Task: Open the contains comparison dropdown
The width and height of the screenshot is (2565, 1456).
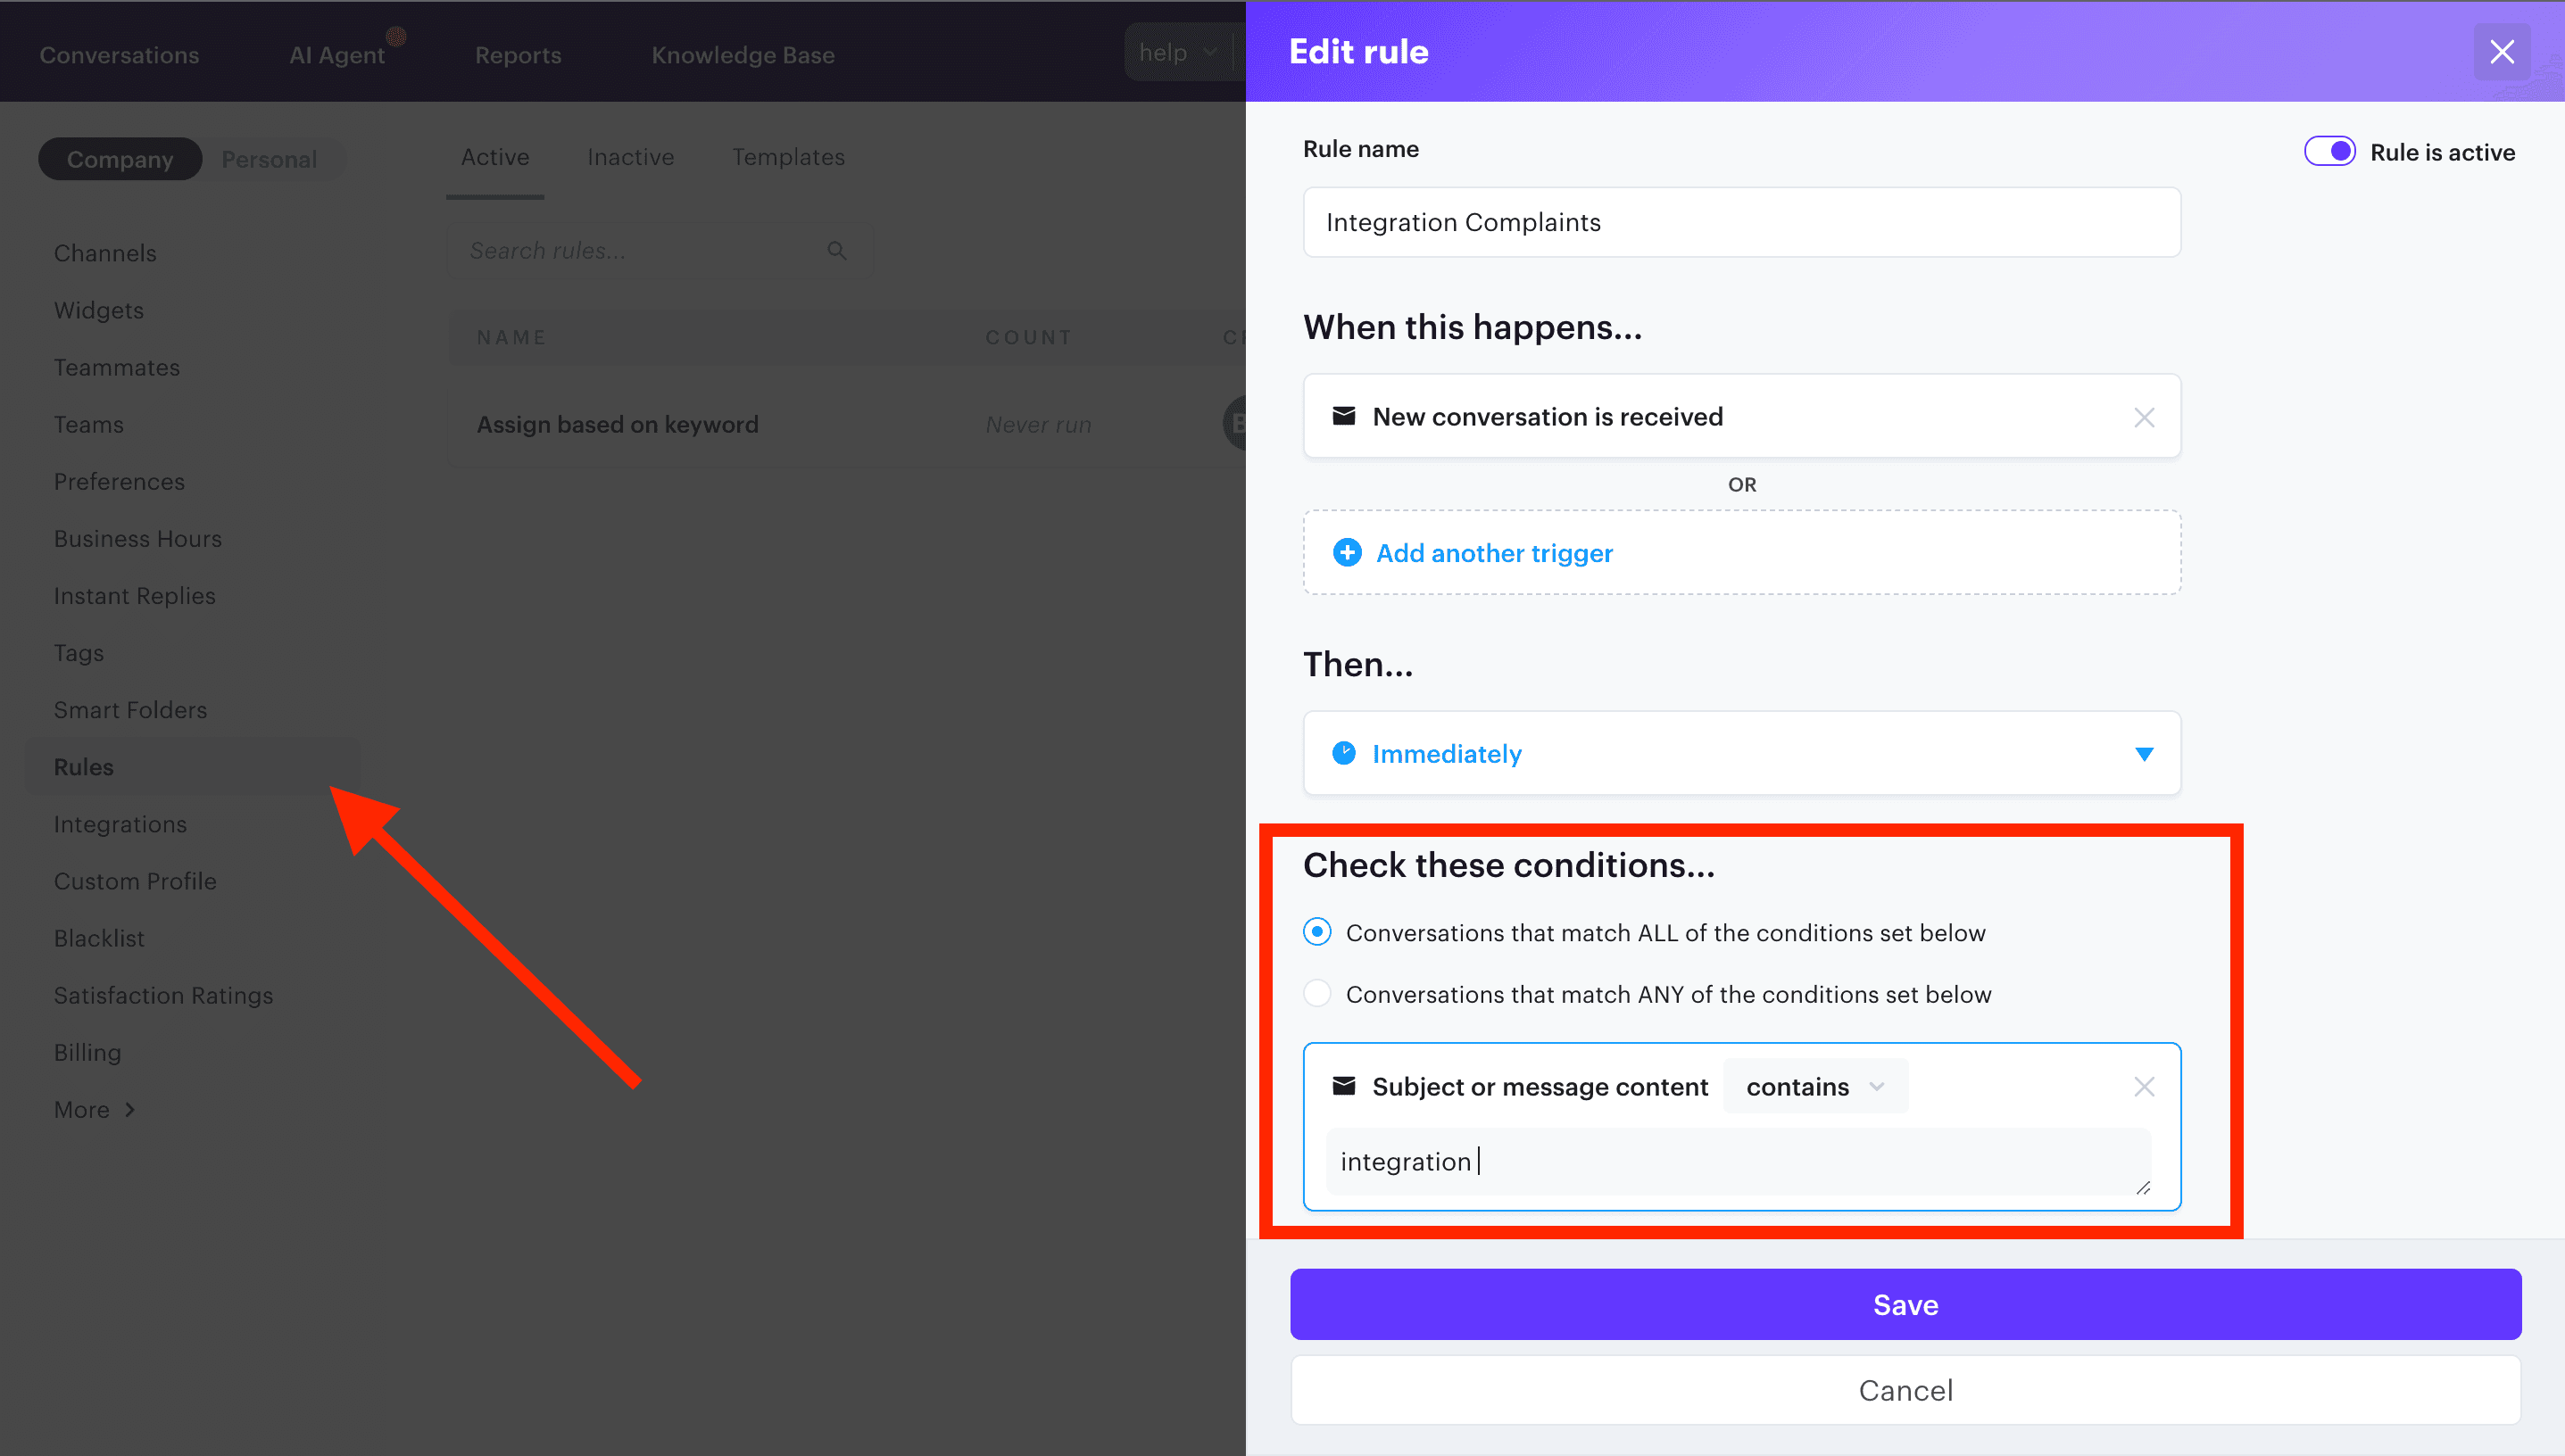Action: (1814, 1086)
